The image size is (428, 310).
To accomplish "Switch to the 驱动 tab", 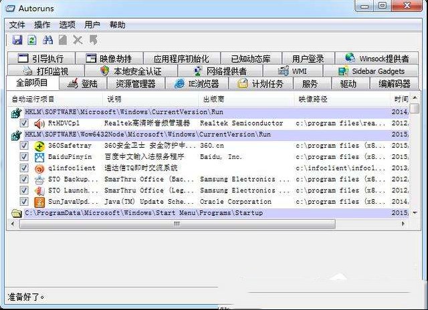I will tap(350, 84).
